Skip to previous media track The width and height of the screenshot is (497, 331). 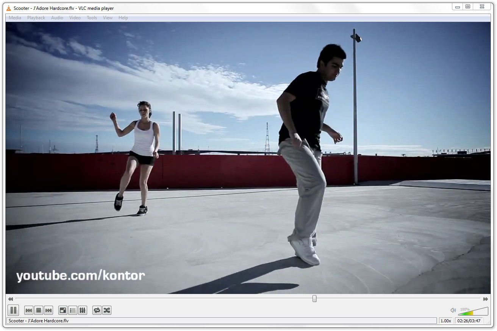[29, 311]
